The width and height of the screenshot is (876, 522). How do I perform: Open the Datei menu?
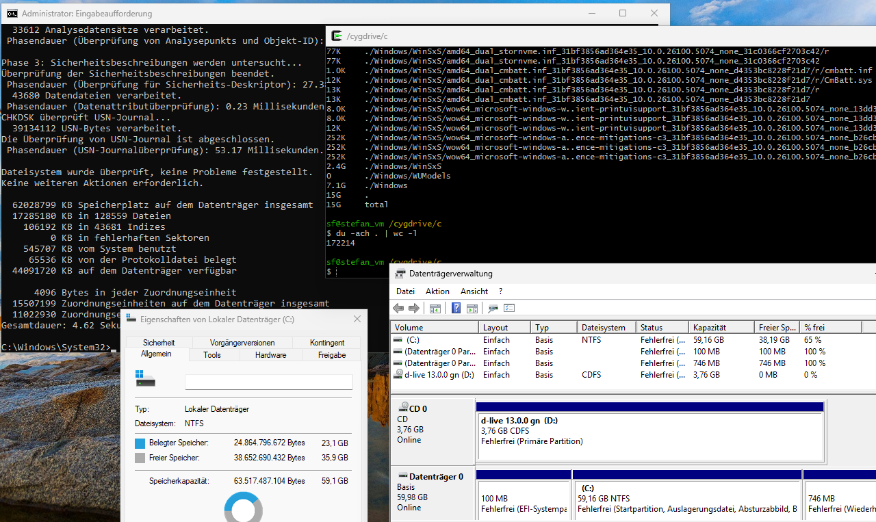click(x=406, y=291)
